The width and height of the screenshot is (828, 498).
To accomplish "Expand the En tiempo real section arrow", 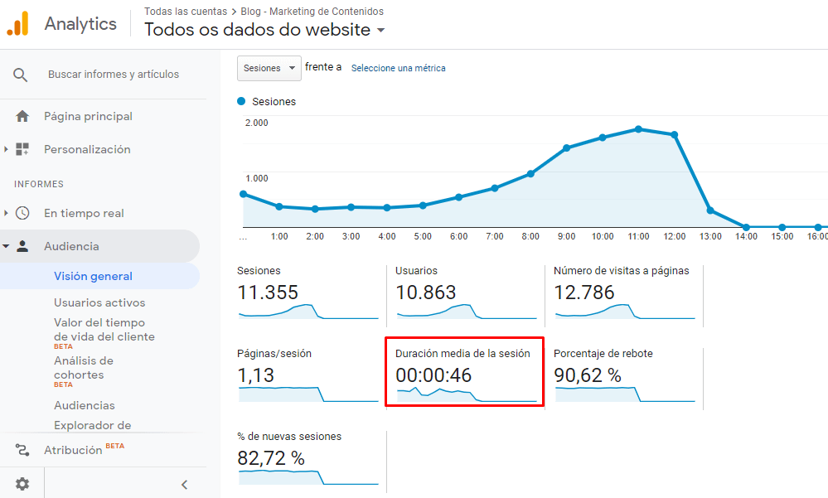I will 6,213.
